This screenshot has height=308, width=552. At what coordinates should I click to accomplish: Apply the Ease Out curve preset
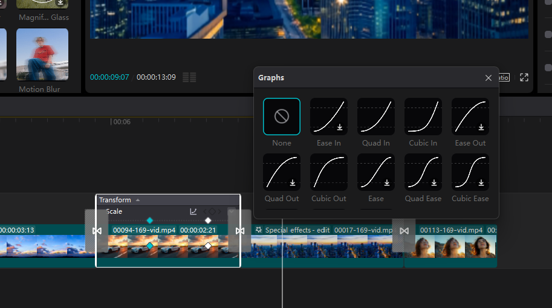click(x=470, y=117)
